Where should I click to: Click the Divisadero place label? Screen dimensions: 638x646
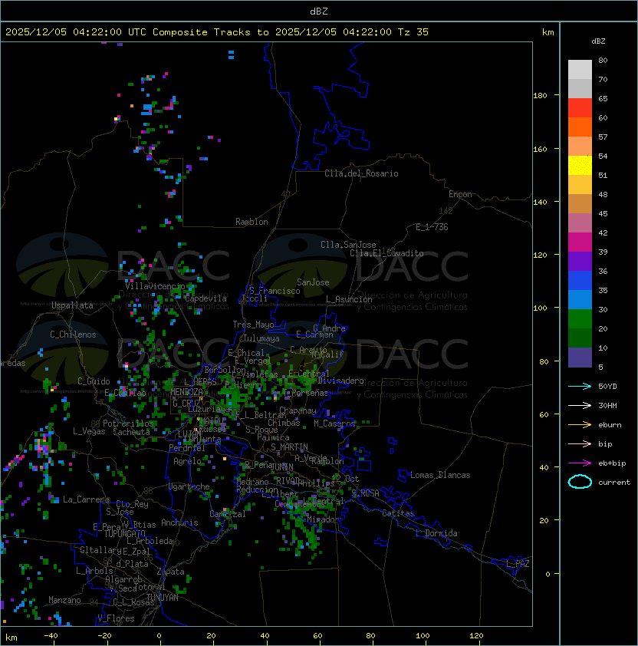click(340, 381)
